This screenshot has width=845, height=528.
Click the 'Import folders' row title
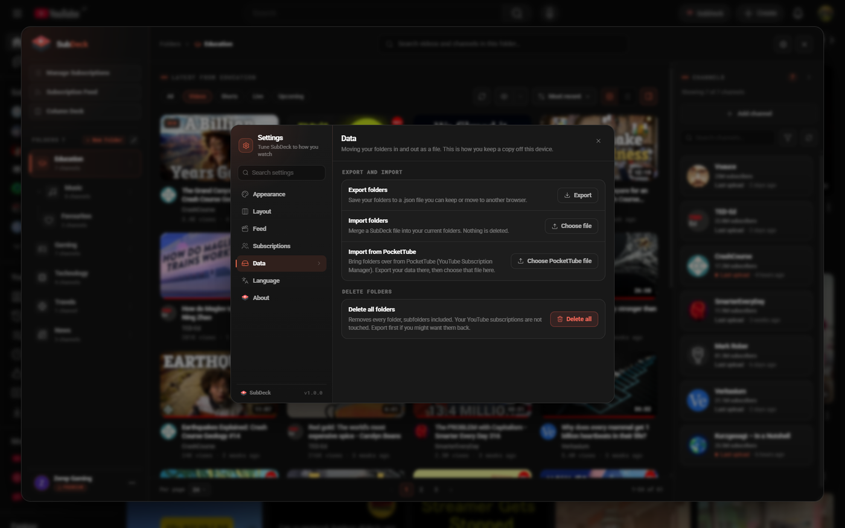coord(368,221)
